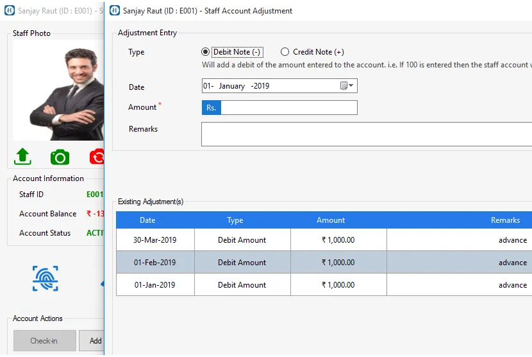Image resolution: width=532 pixels, height=357 pixels.
Task: Click the app icon in dialog title bar
Action: coord(114,10)
